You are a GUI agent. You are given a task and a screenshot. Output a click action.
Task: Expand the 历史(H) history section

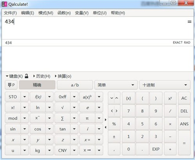[42, 76]
